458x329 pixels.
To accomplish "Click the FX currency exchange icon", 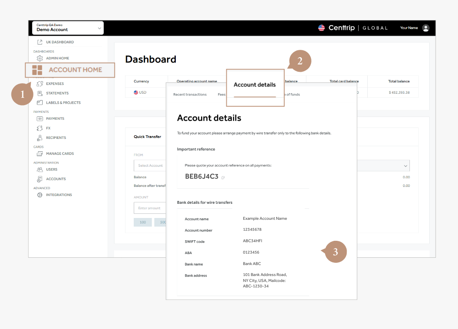I will [x=40, y=128].
